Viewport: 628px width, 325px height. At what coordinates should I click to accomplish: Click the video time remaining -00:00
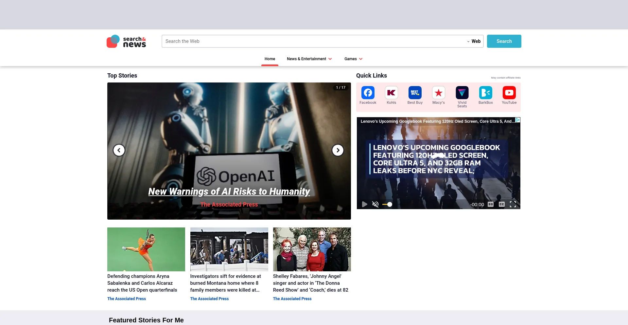[x=477, y=205]
